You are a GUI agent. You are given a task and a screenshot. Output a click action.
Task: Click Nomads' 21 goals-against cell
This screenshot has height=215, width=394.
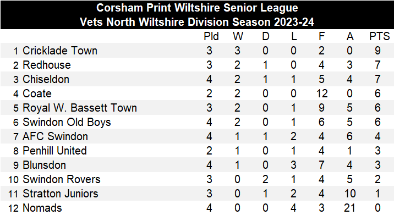[349, 208]
